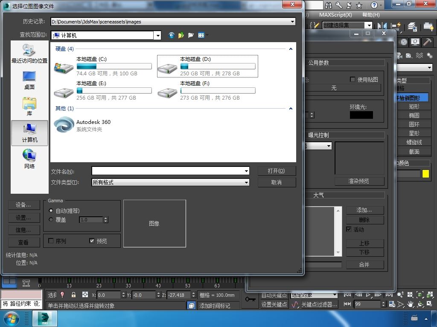Click the Open (打开) button
Viewport: 437px width, 327px height.
pos(277,171)
